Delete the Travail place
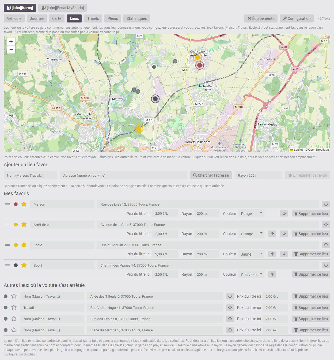Viewport: 334px width, 360px height. coord(311,308)
